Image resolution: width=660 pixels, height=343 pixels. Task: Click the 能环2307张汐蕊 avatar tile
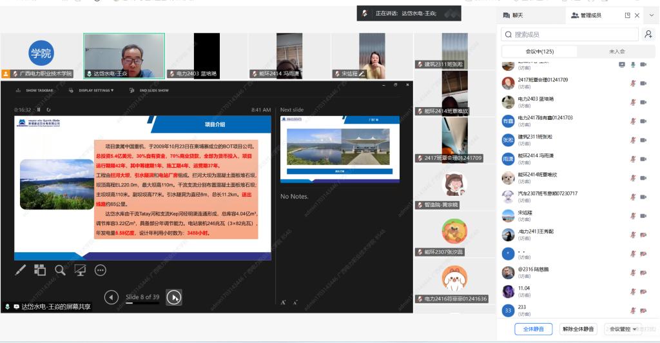(x=454, y=233)
